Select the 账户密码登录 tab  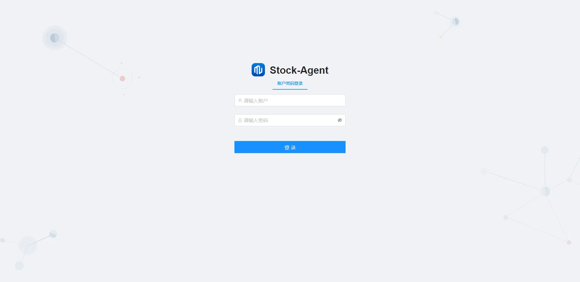(290, 83)
